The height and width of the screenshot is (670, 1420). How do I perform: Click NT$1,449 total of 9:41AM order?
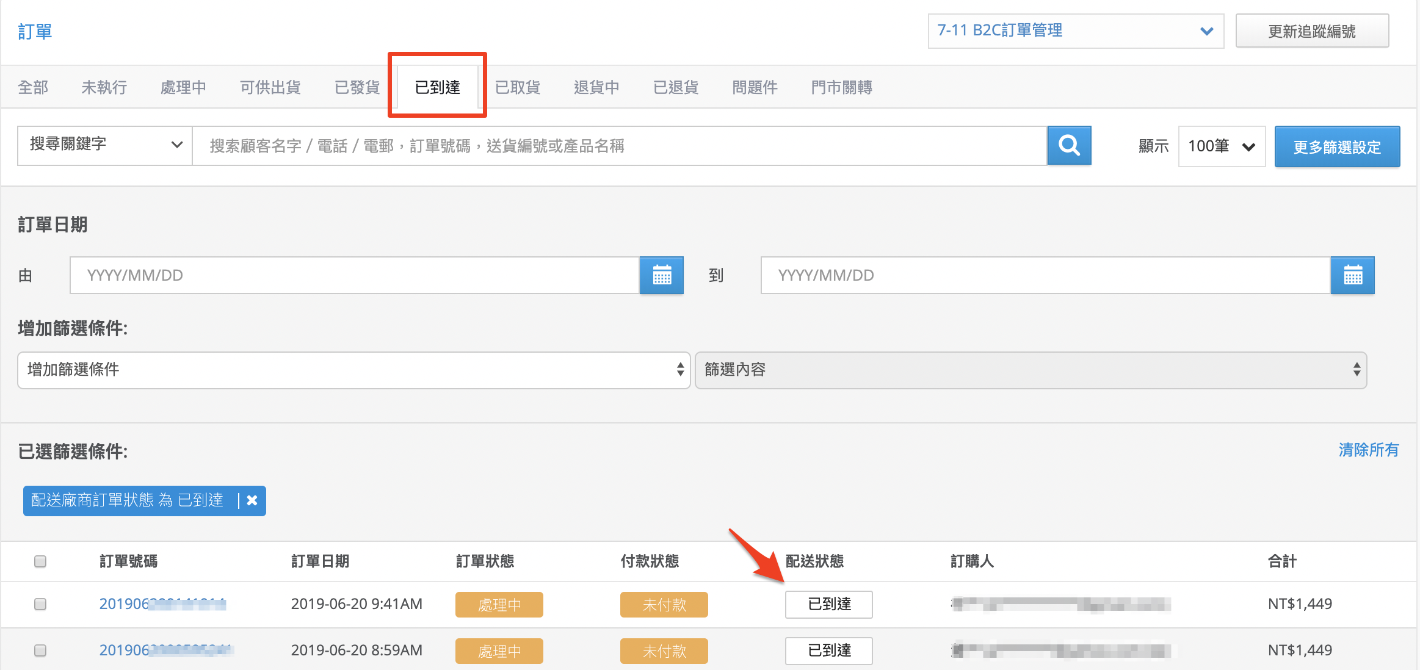pyautogui.click(x=1300, y=604)
